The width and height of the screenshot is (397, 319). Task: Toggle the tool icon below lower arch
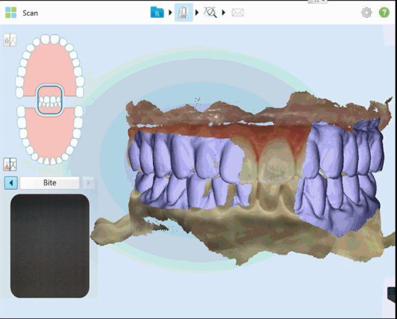point(10,164)
